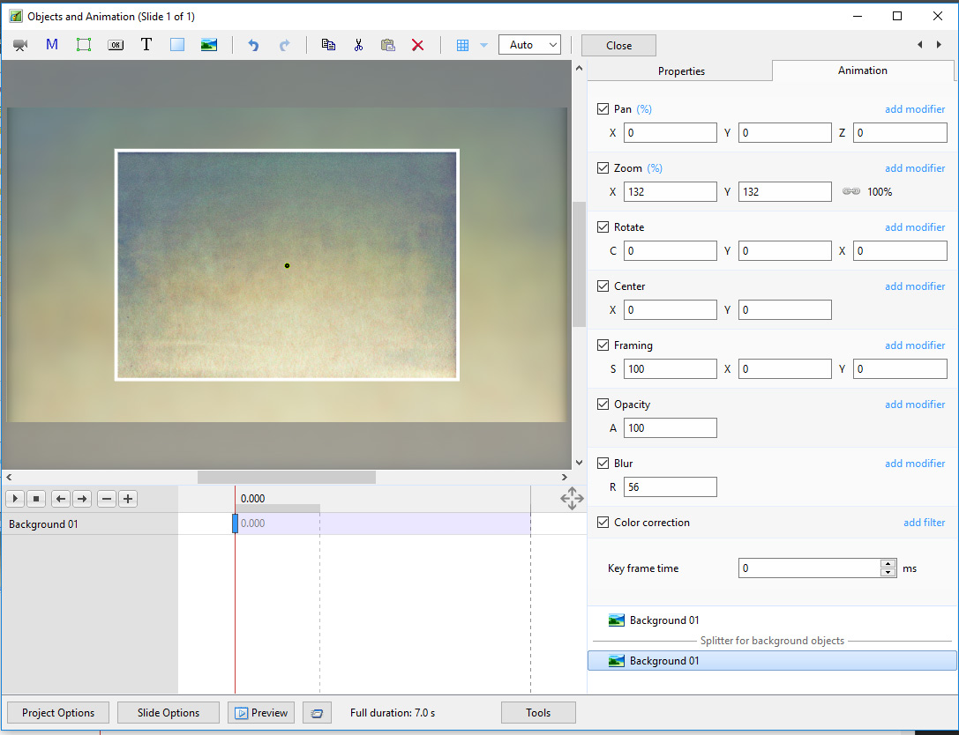Switch to the Properties tab
The image size is (959, 735).
(681, 71)
